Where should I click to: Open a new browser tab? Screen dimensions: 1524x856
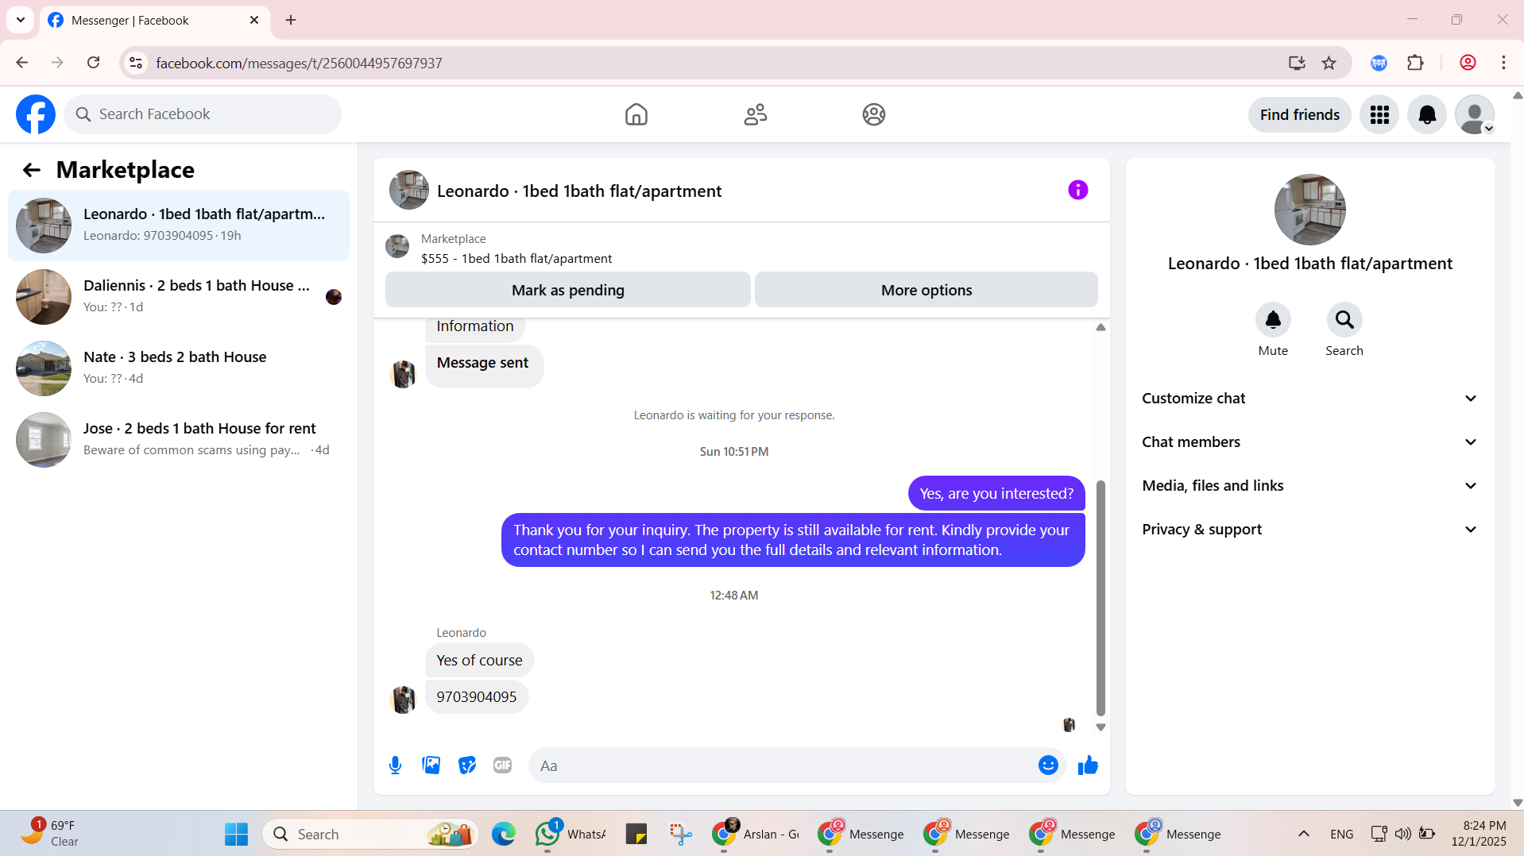click(291, 20)
